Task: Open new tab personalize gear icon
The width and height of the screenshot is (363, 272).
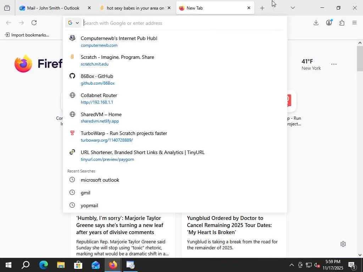Action: 343,244
